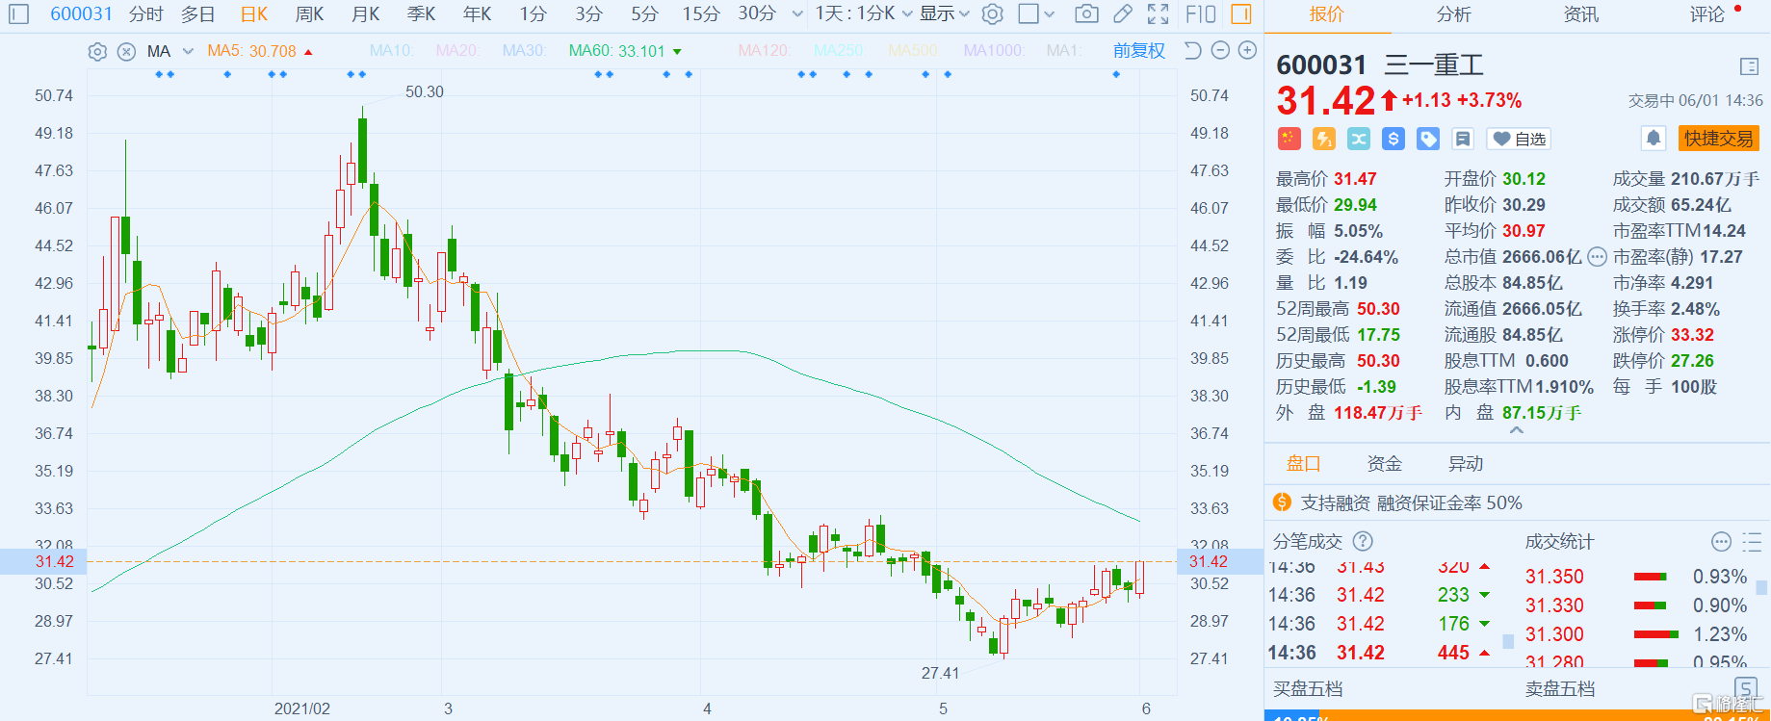The height and width of the screenshot is (721, 1771).
Task: Click the scrollbar in the trade statistics list
Action: [1762, 587]
